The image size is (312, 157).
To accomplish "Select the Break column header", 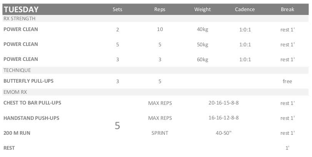I will pos(287,10).
